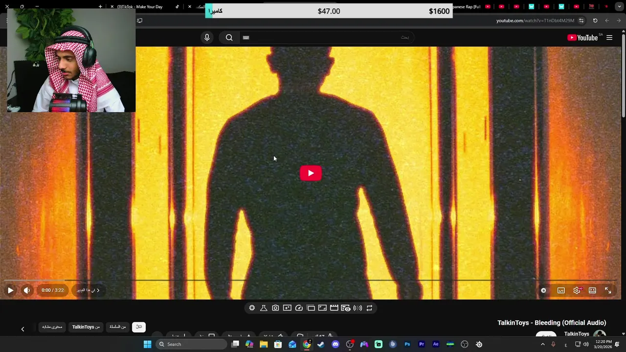Take a screenshot with the camera icon
The width and height of the screenshot is (626, 352).
[x=275, y=308]
